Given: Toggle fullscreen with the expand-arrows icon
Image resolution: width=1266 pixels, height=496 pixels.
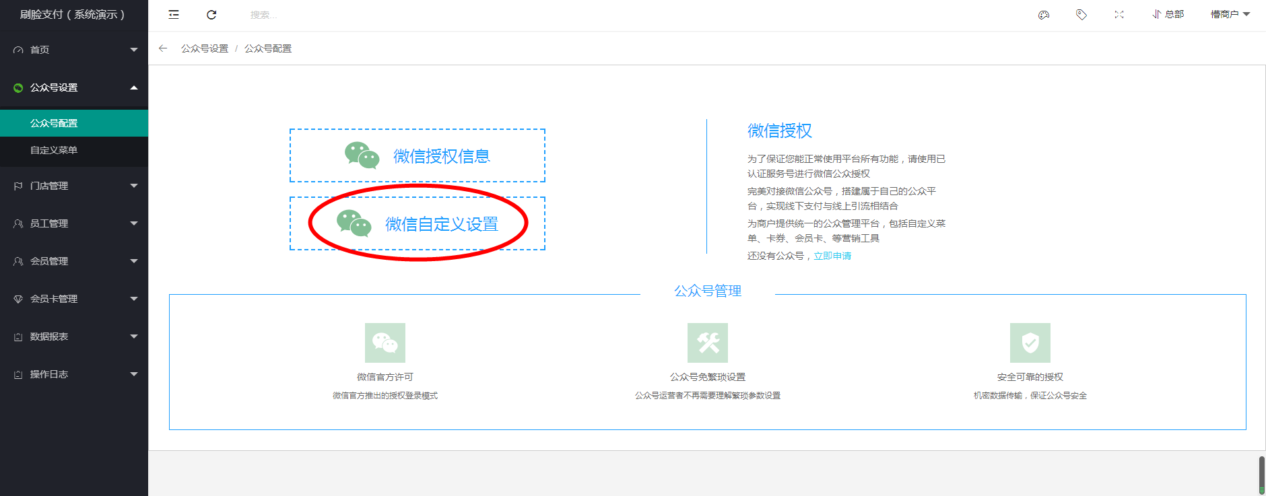Looking at the screenshot, I should point(1119,14).
